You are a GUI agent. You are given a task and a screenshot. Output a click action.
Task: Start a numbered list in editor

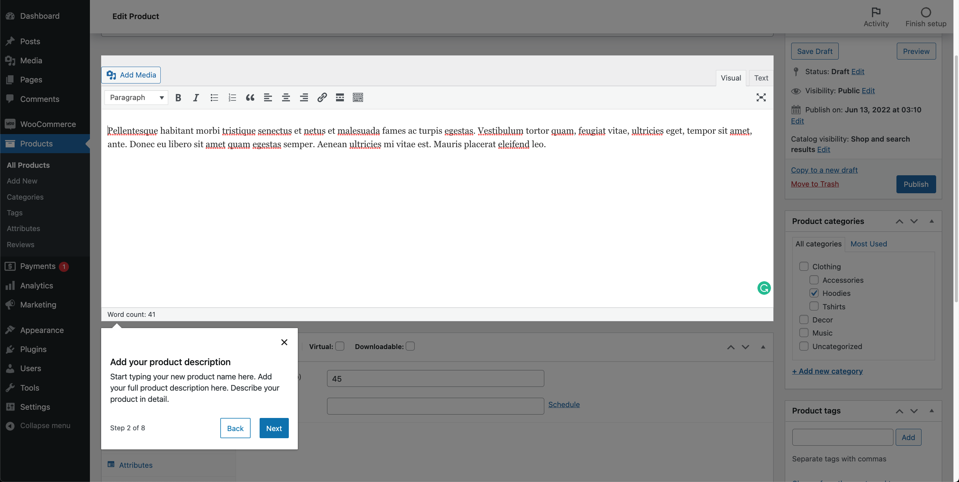pyautogui.click(x=232, y=98)
